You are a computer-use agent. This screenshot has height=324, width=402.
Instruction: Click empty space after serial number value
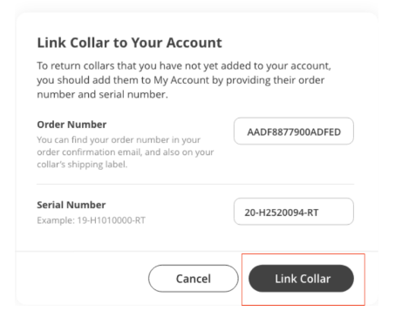click(x=336, y=213)
